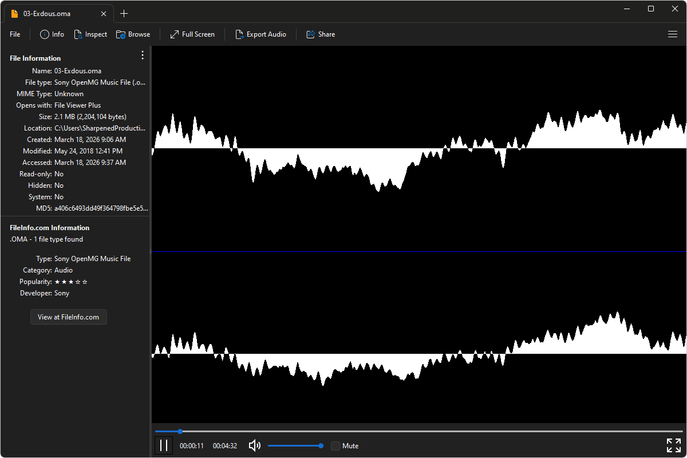
Task: Click Export Audio in toolbar
Action: 260,34
